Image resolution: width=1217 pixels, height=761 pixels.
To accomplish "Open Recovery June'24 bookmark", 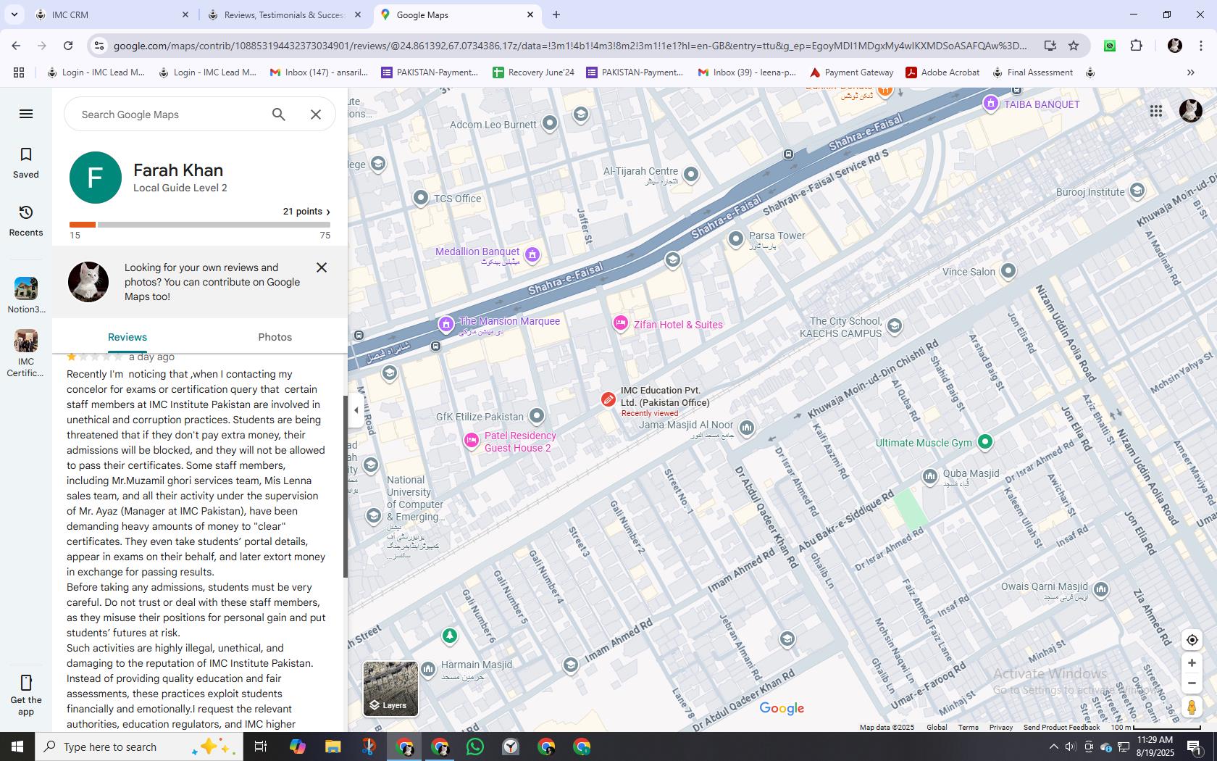I will click(x=533, y=72).
